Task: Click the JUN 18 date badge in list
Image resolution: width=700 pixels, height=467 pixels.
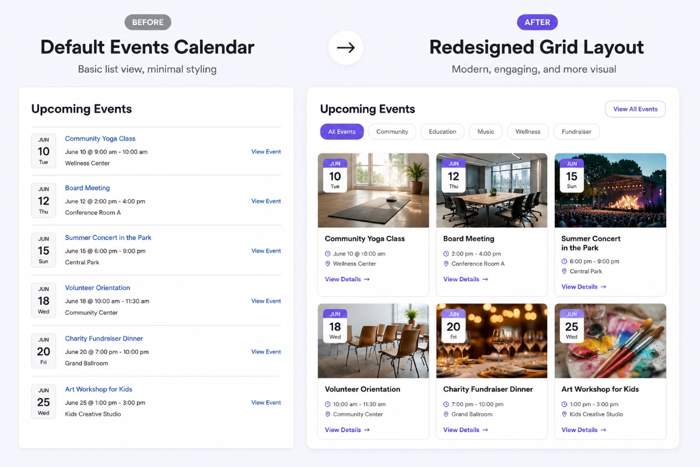Action: point(44,300)
